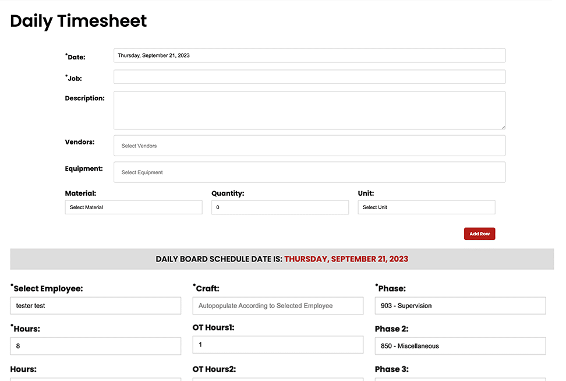Click the Daily Timesheet page heading
The height and width of the screenshot is (381, 566).
pyautogui.click(x=79, y=21)
